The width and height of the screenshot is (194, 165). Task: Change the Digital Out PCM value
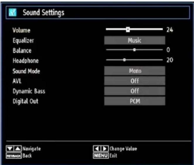coord(135,101)
